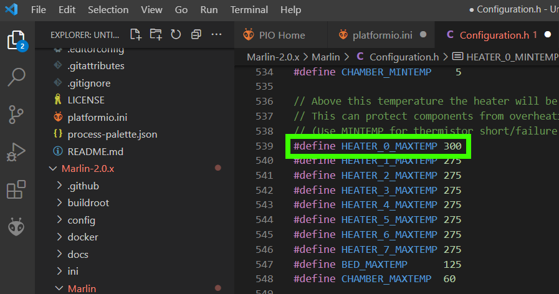The width and height of the screenshot is (559, 294).
Task: Open the Source Control view
Action: pos(16,115)
